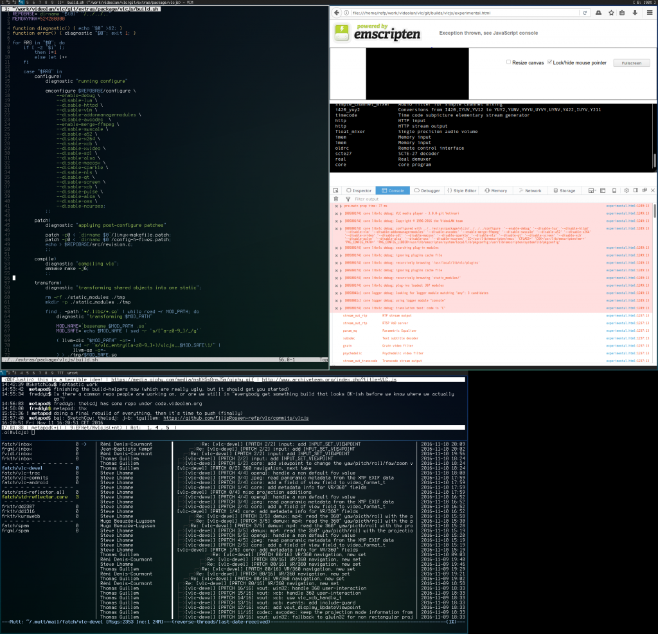658x634 pixels.
Task: Click the browser back arrow button
Action: (337, 13)
